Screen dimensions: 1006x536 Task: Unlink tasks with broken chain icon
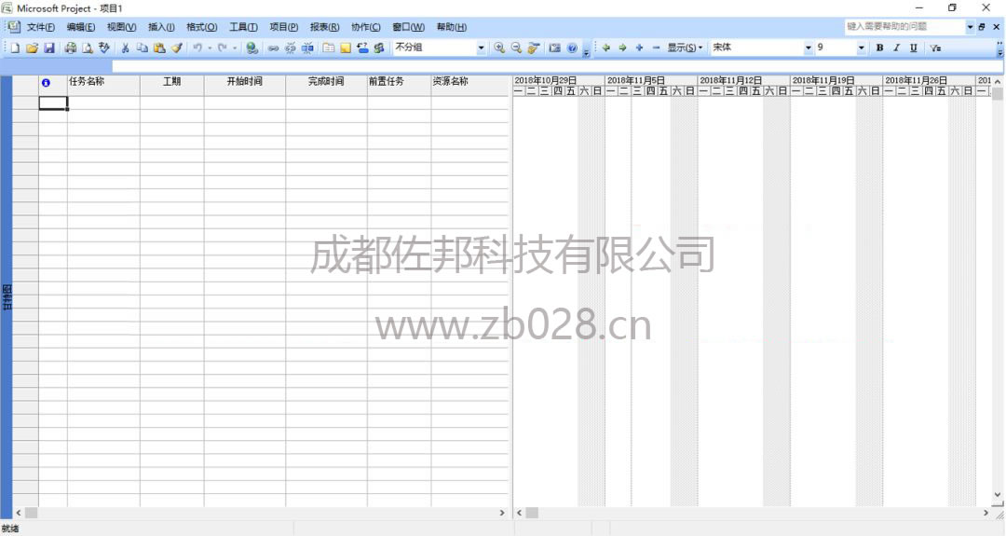290,48
